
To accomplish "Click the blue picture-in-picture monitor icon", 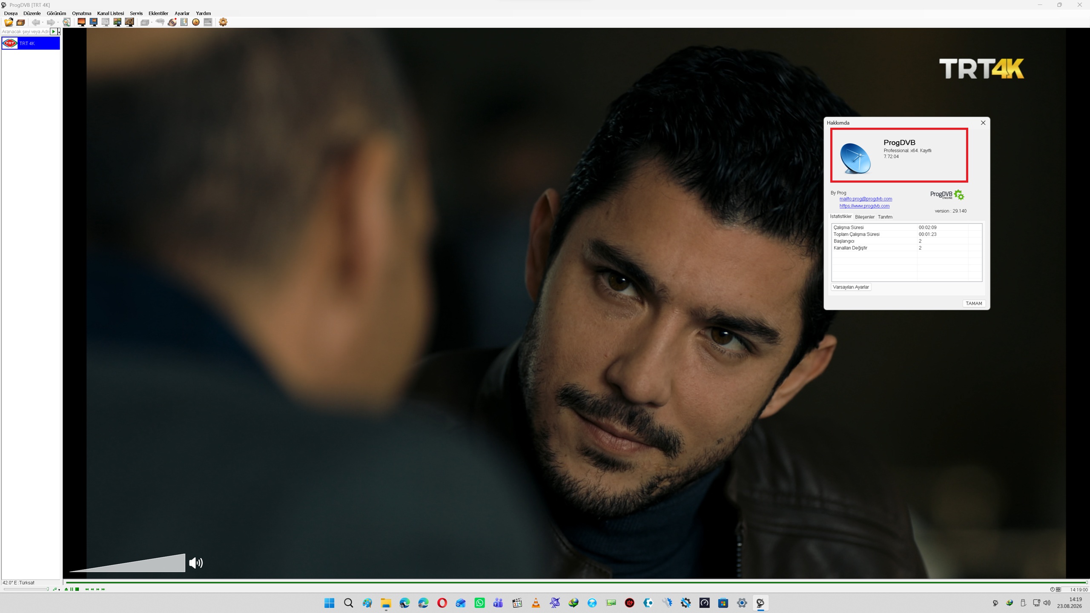I will (94, 22).
